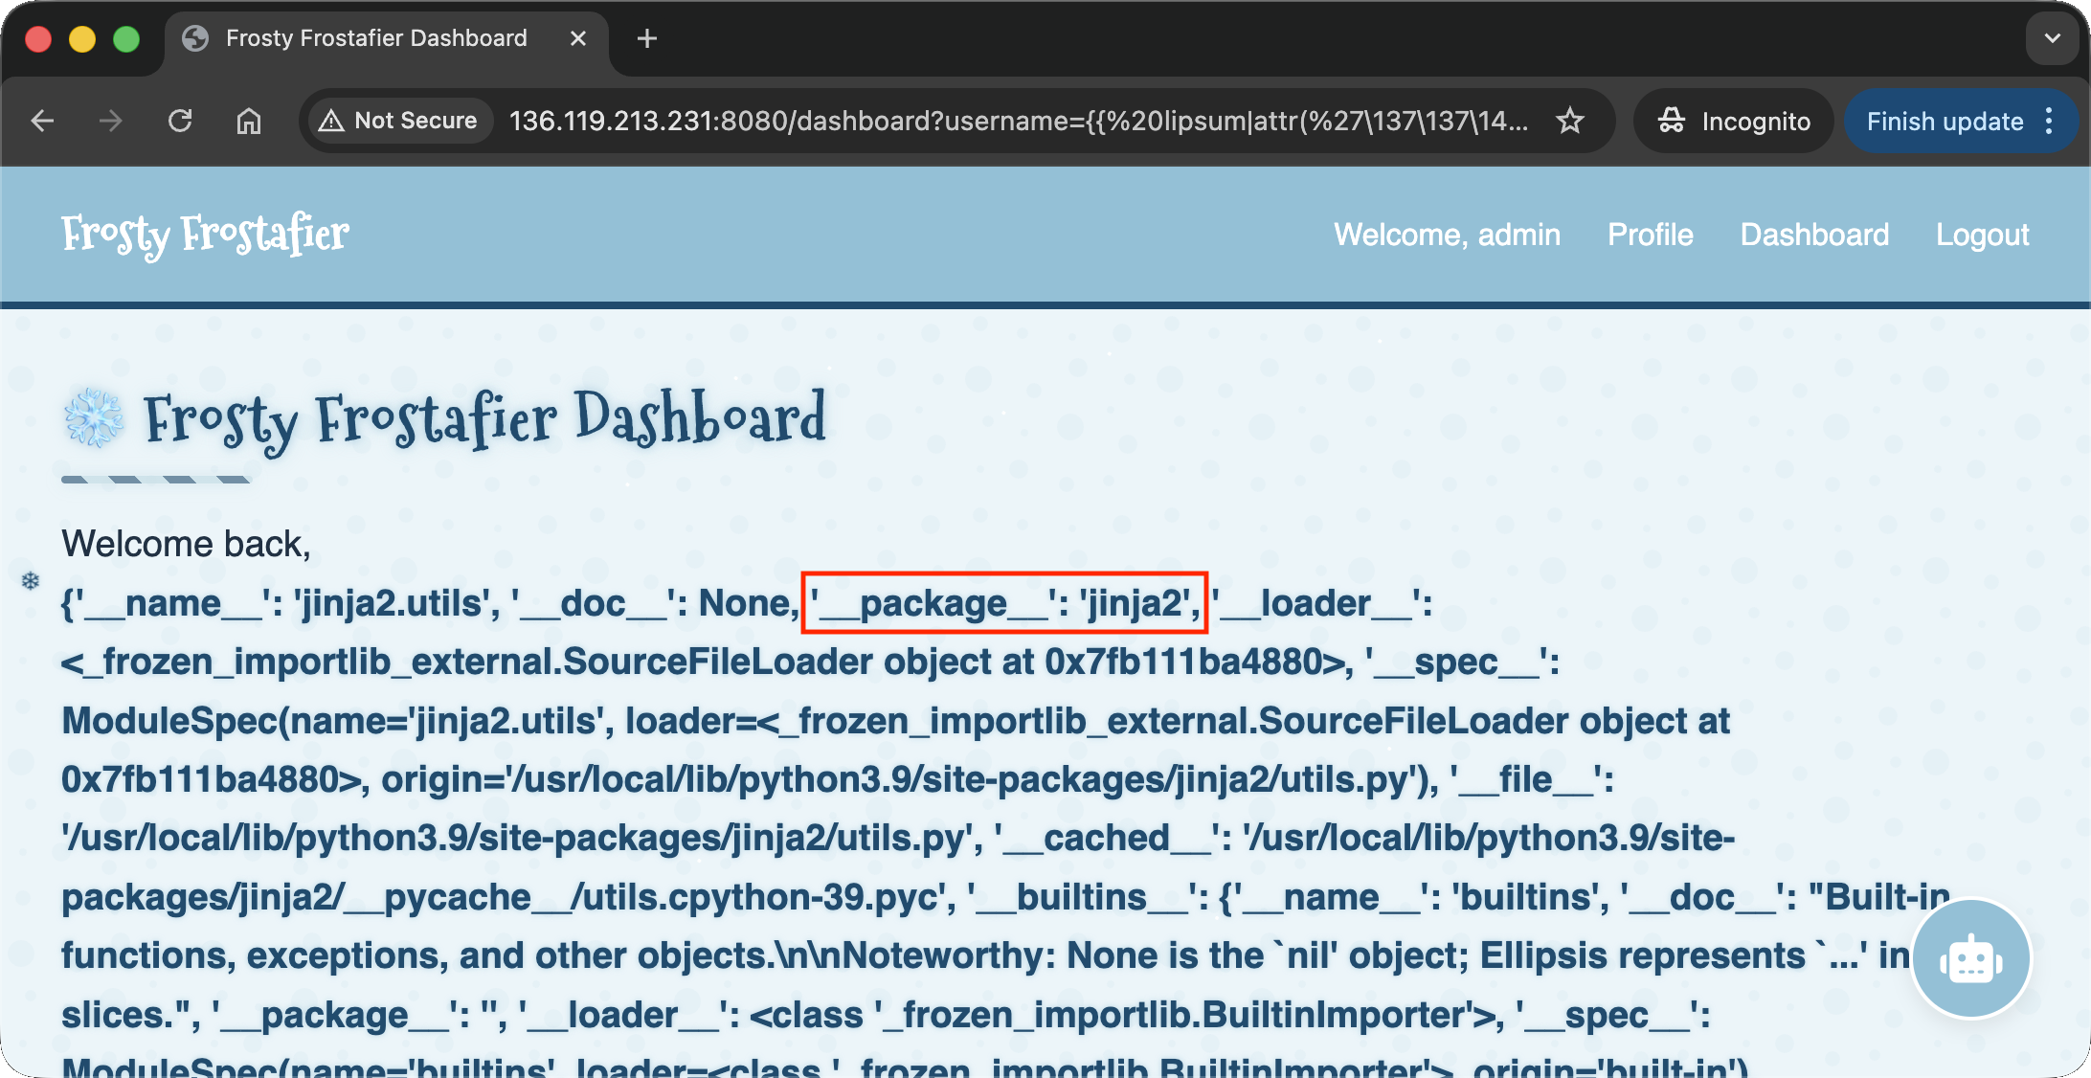Bookmark page with the star icon
Viewport: 2091px width, 1078px height.
coord(1570,121)
